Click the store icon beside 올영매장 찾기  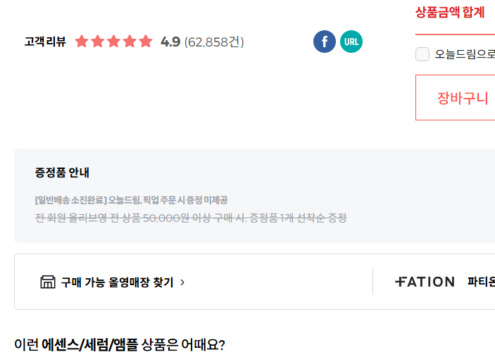(x=48, y=282)
